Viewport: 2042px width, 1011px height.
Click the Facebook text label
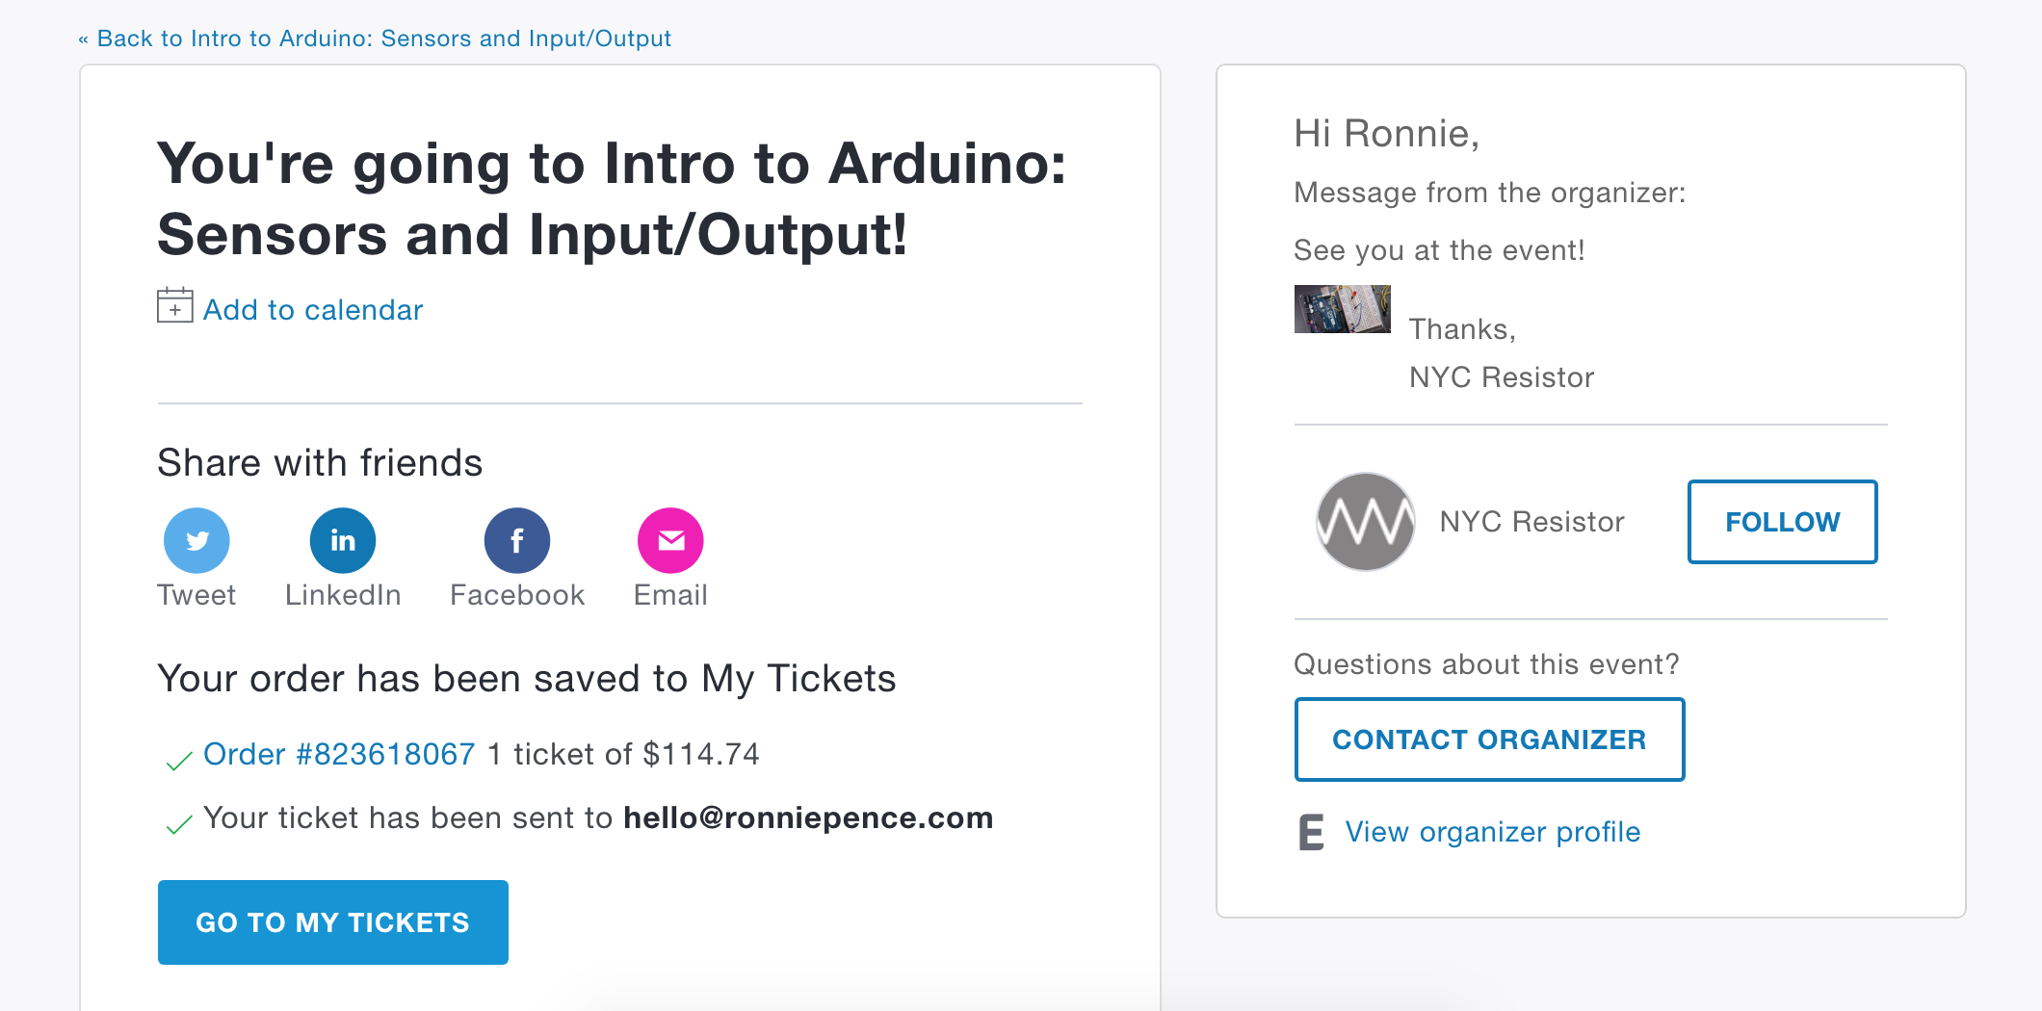tap(517, 595)
